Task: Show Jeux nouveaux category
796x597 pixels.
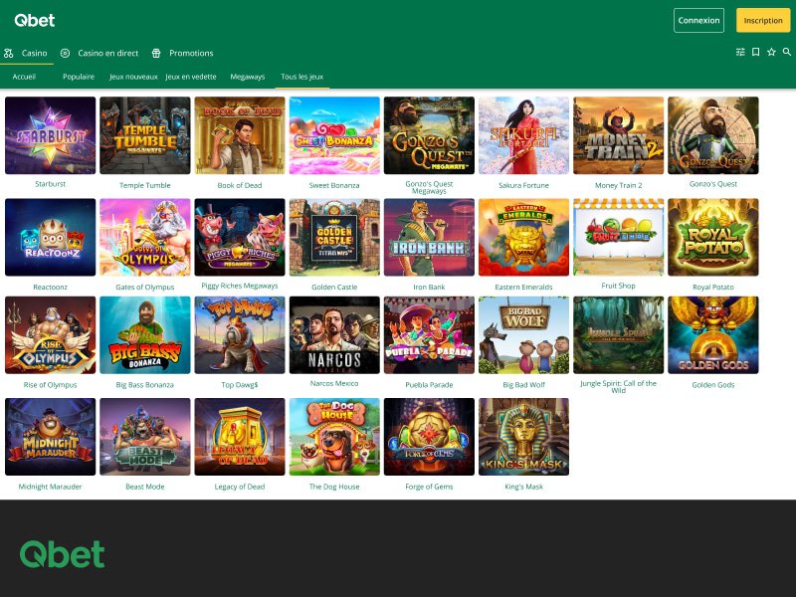Action: tap(133, 77)
